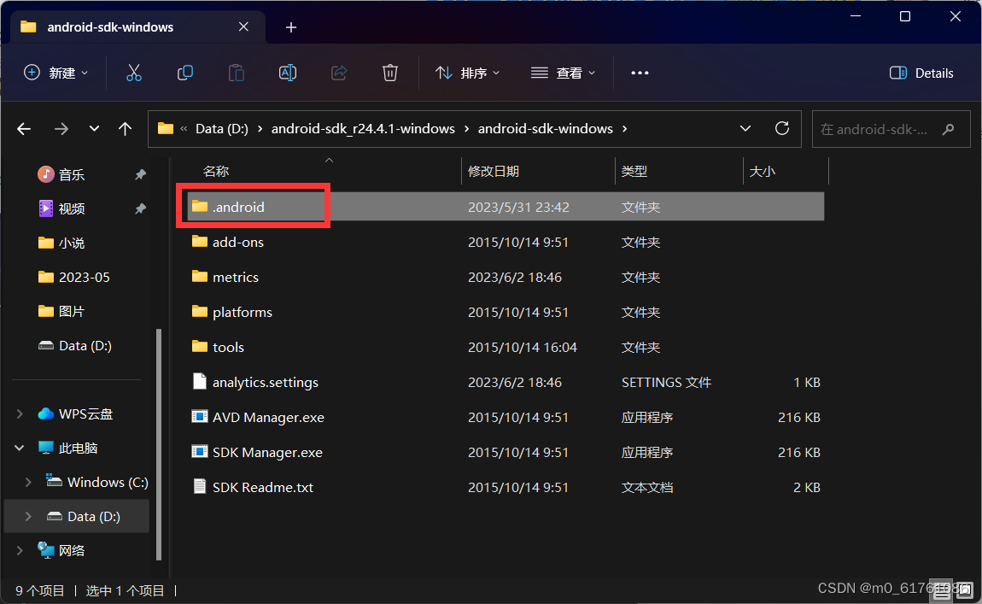Rename the selected folder via toolbar icon
982x604 pixels.
tap(288, 73)
